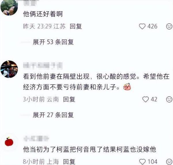Select comment text 他俩还好着啊

point(43,14)
